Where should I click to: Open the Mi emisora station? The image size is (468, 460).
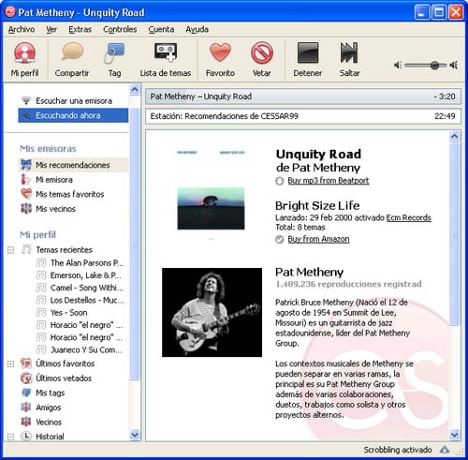tap(73, 180)
